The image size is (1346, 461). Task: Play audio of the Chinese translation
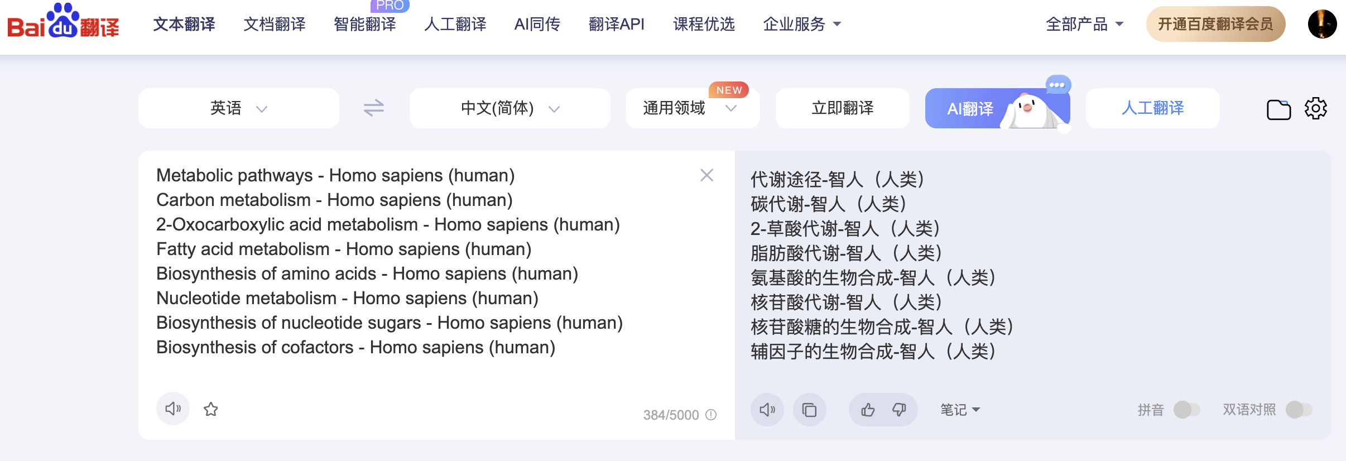click(x=767, y=409)
